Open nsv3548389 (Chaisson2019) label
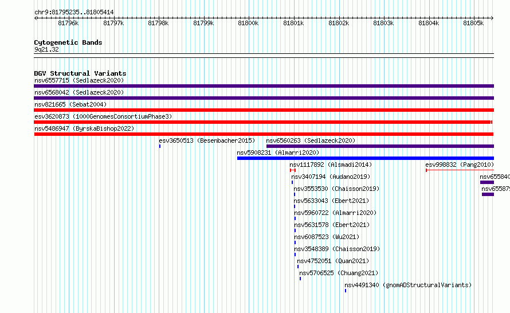This screenshot has height=313, width=510. (338, 249)
